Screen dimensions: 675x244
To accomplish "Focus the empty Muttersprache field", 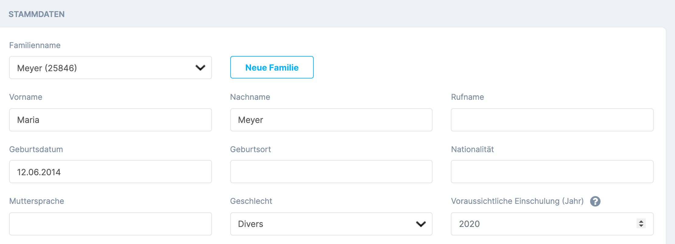I will (111, 224).
